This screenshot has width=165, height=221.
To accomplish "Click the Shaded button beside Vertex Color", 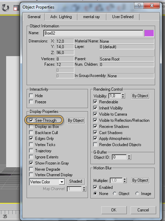I will click(x=76, y=181).
